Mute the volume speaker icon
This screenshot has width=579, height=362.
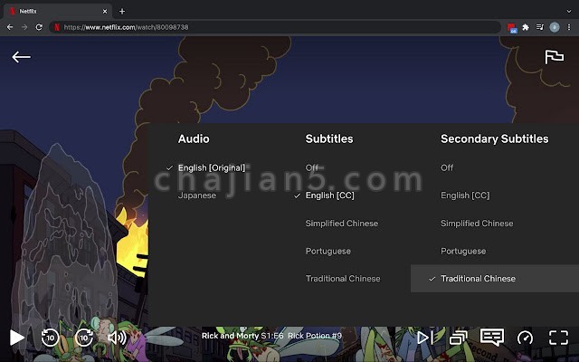pyautogui.click(x=117, y=338)
